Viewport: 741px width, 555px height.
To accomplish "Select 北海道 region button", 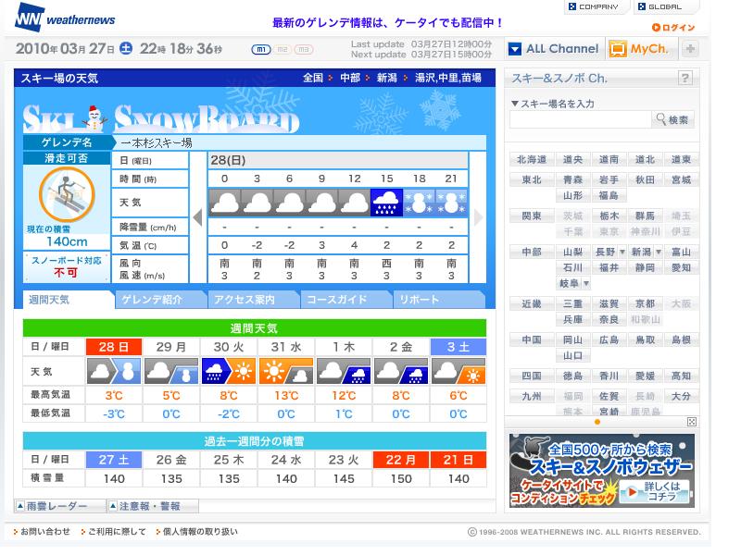I will coord(532,159).
